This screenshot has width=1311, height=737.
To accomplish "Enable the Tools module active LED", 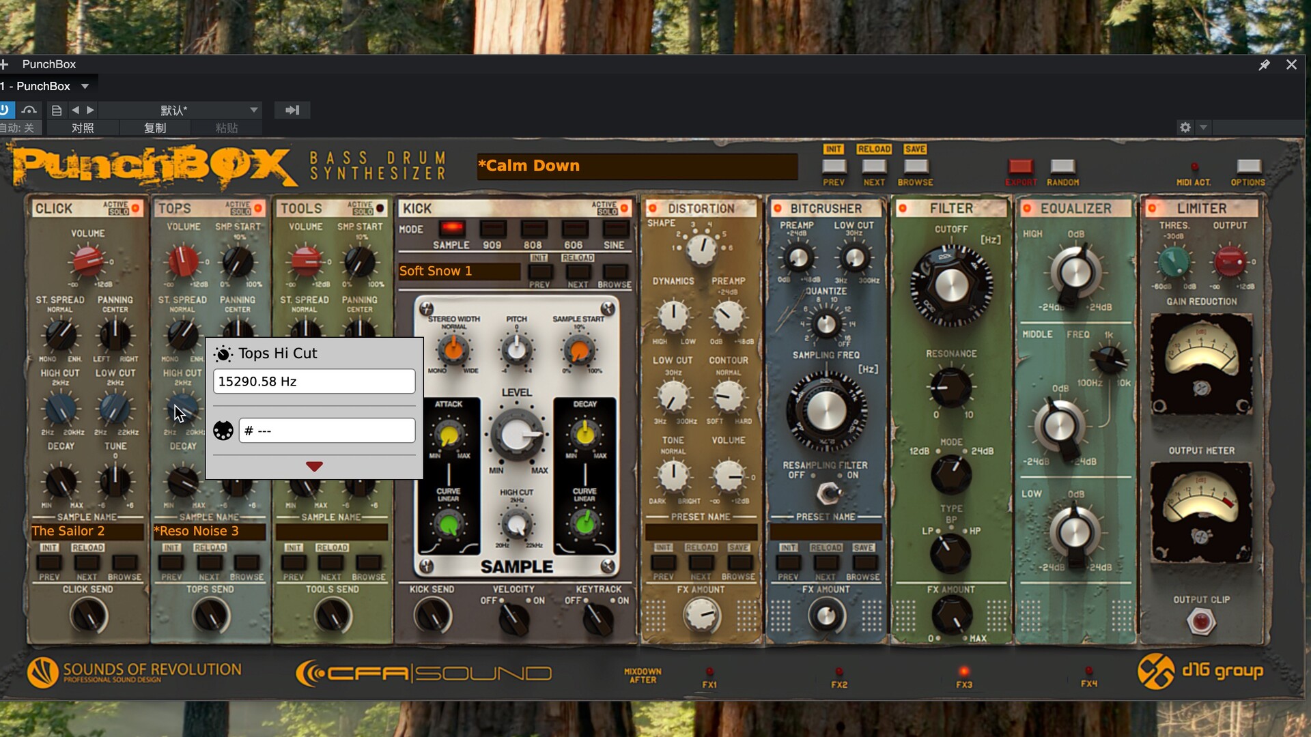I will point(380,208).
